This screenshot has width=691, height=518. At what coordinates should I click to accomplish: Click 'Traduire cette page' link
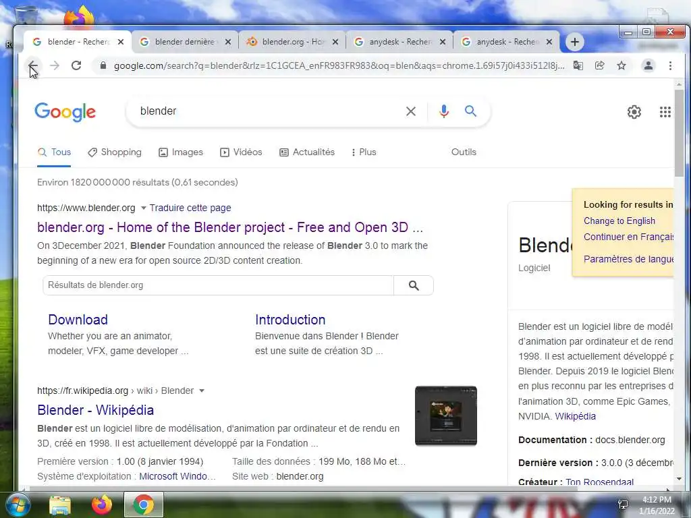190,208
